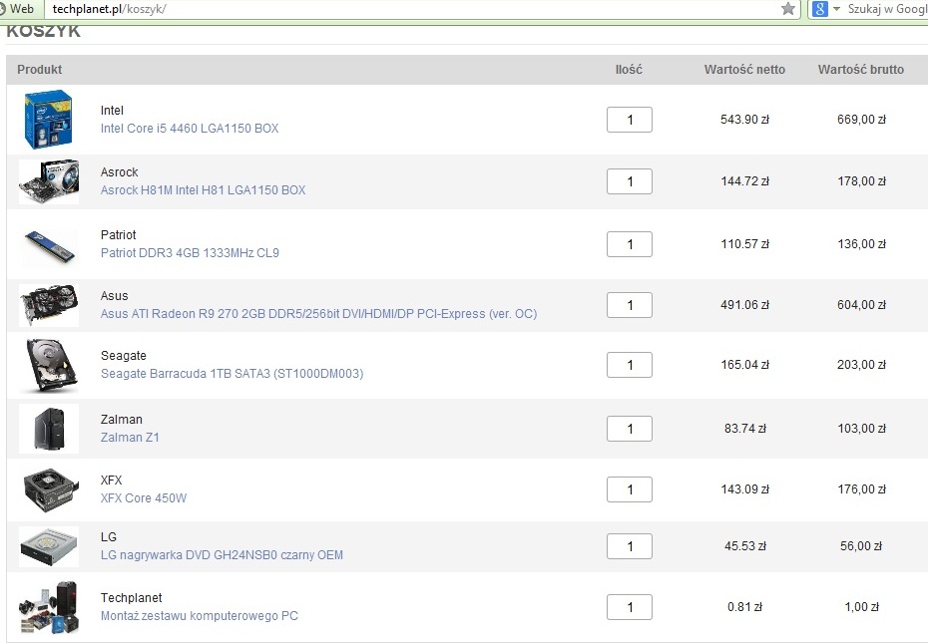The height and width of the screenshot is (643, 928).
Task: Open the XFX Core 450W product link
Action: (x=144, y=498)
